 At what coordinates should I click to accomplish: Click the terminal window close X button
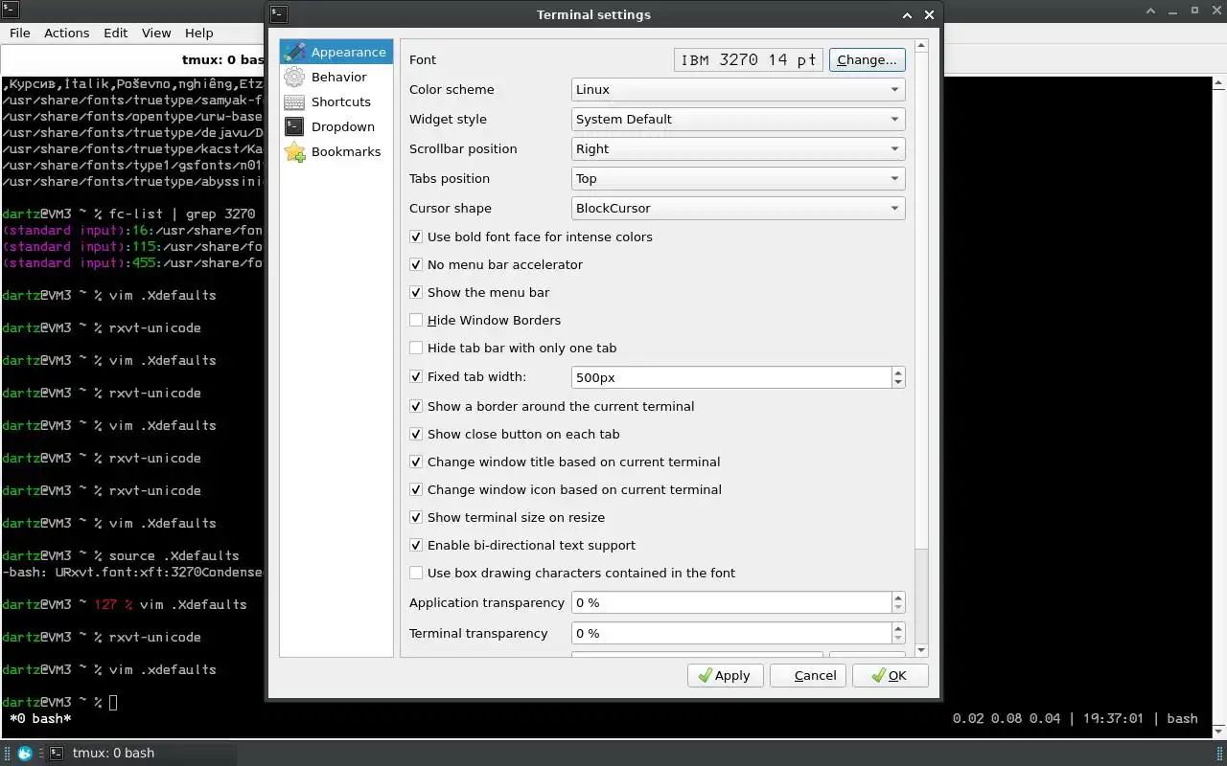point(1215,11)
